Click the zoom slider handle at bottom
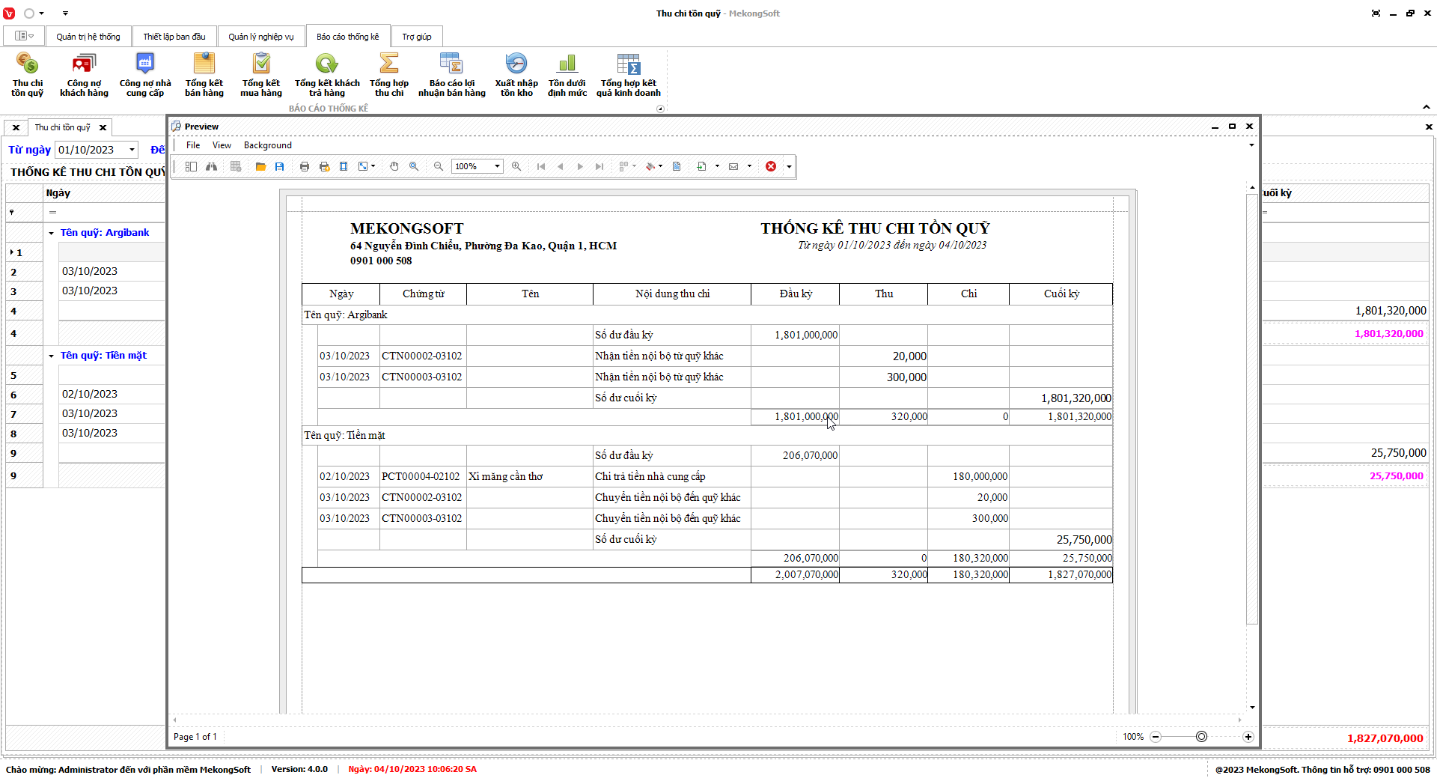The image size is (1437, 778). [1201, 737]
